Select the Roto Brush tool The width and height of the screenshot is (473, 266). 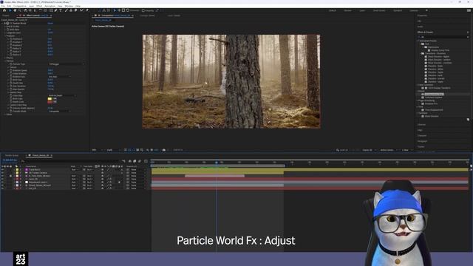81,10
